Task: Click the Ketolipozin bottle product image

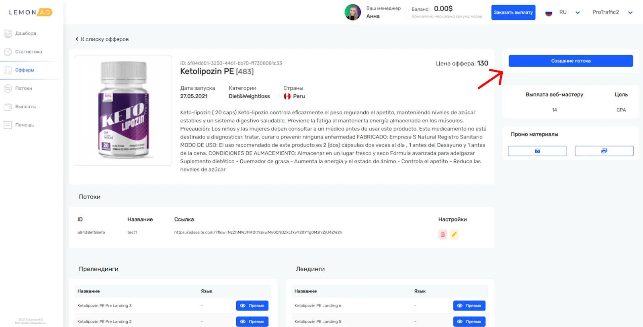Action: pos(123,110)
